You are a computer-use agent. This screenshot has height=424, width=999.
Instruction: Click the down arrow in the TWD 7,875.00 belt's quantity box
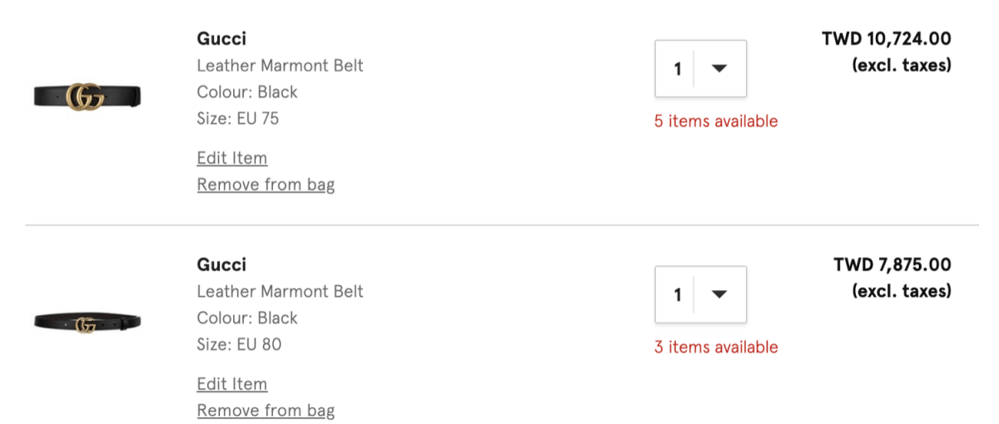click(720, 295)
